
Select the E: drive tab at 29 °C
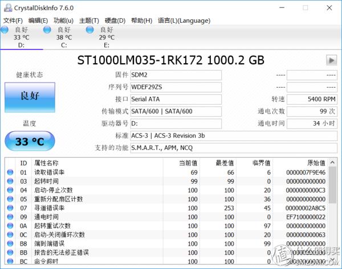tap(107, 37)
